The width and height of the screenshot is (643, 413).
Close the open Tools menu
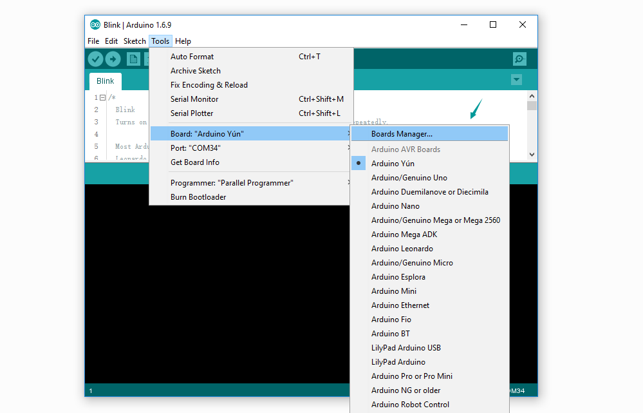(160, 41)
